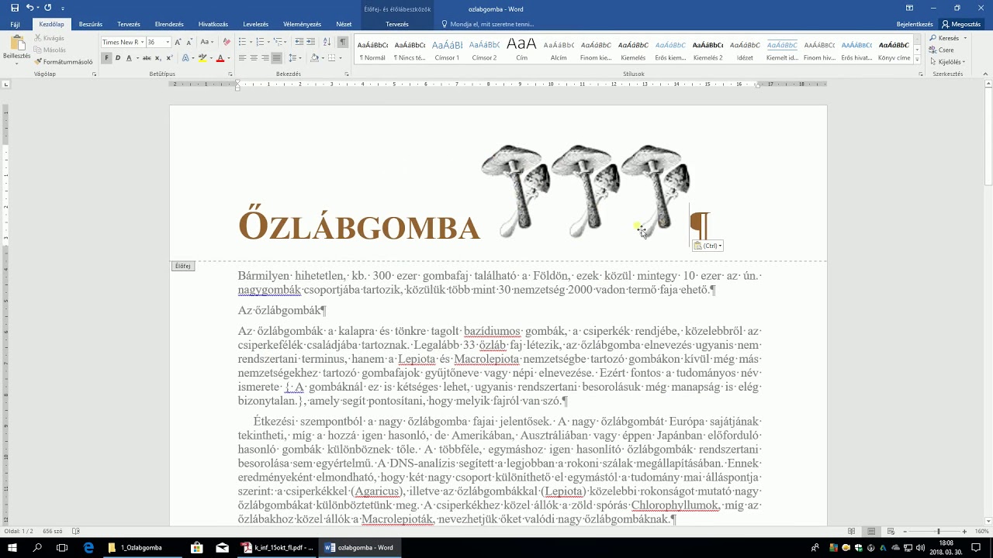Screen dimensions: 993x558
Task: Sort text with A-Z sort icon
Action: coord(327,42)
